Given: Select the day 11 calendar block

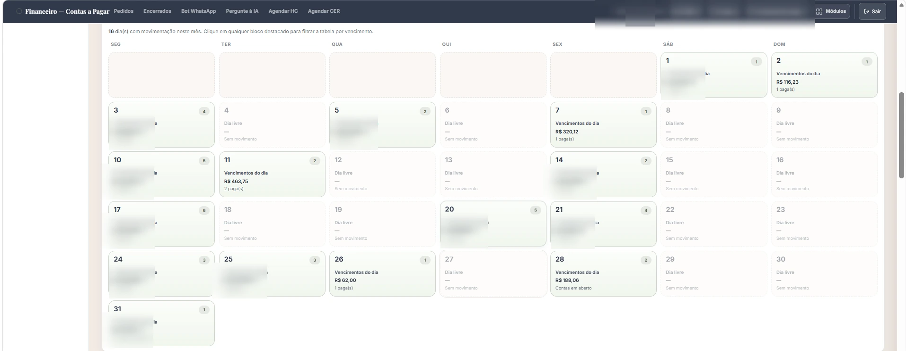Looking at the screenshot, I should pyautogui.click(x=272, y=174).
